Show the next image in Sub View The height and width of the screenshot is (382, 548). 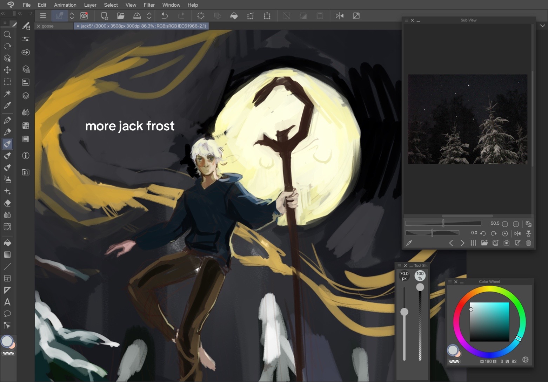point(462,243)
